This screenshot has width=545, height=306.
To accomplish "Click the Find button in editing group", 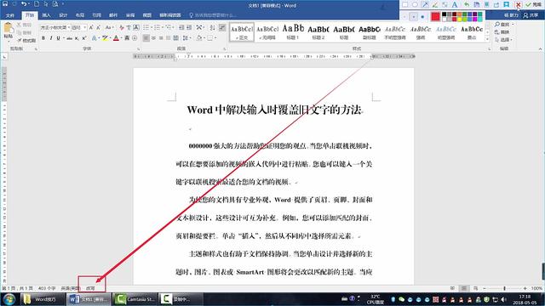I will click(x=503, y=25).
